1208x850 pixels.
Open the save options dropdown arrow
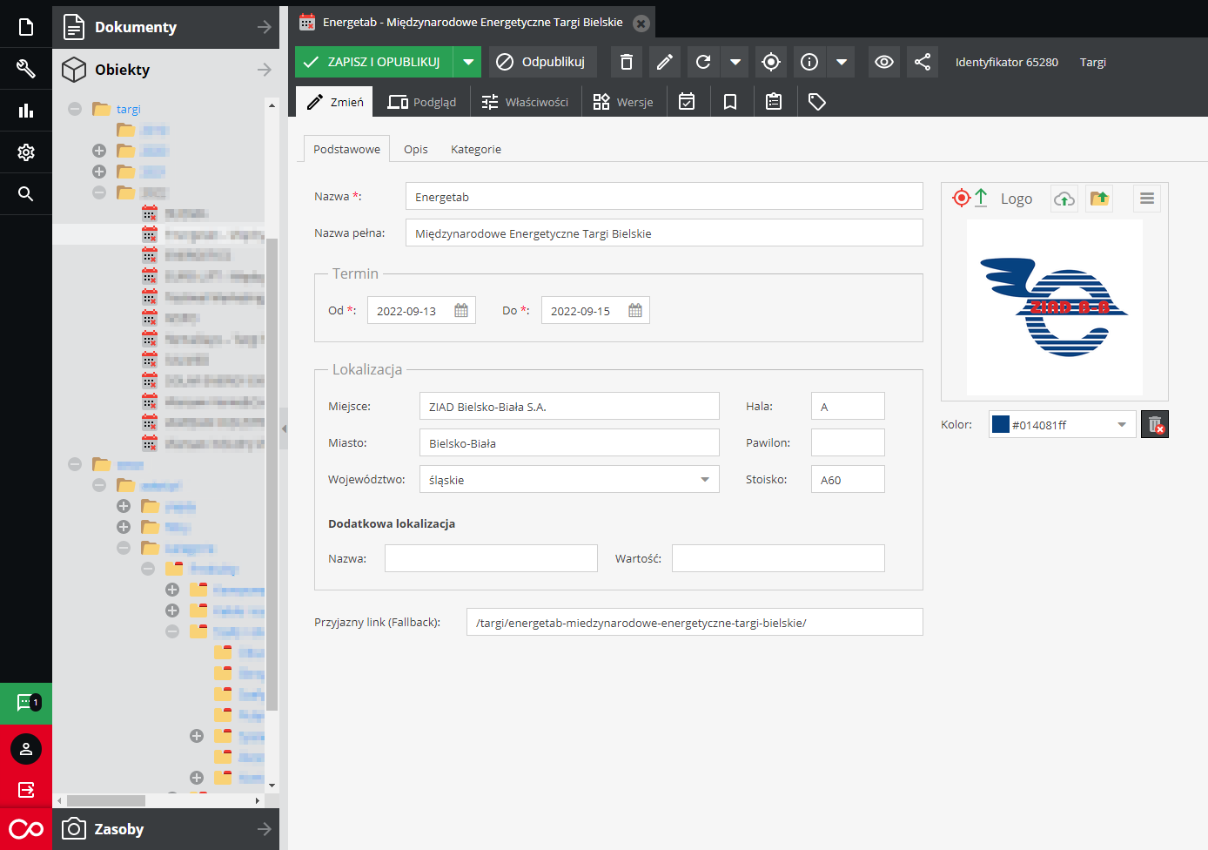[468, 62]
